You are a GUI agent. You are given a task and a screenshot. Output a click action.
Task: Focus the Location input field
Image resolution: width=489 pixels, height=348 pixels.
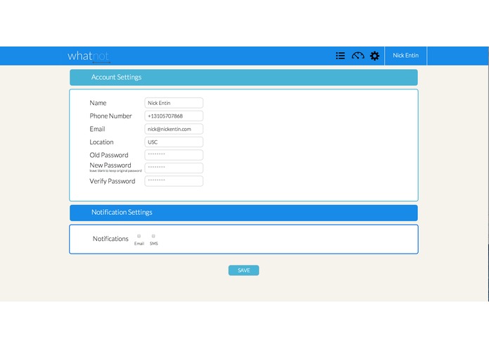[174, 142]
